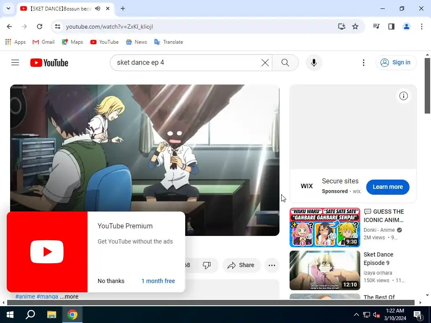Toggle the Chrome side panel
Viewport: 431px width, 323px height.
click(x=391, y=26)
